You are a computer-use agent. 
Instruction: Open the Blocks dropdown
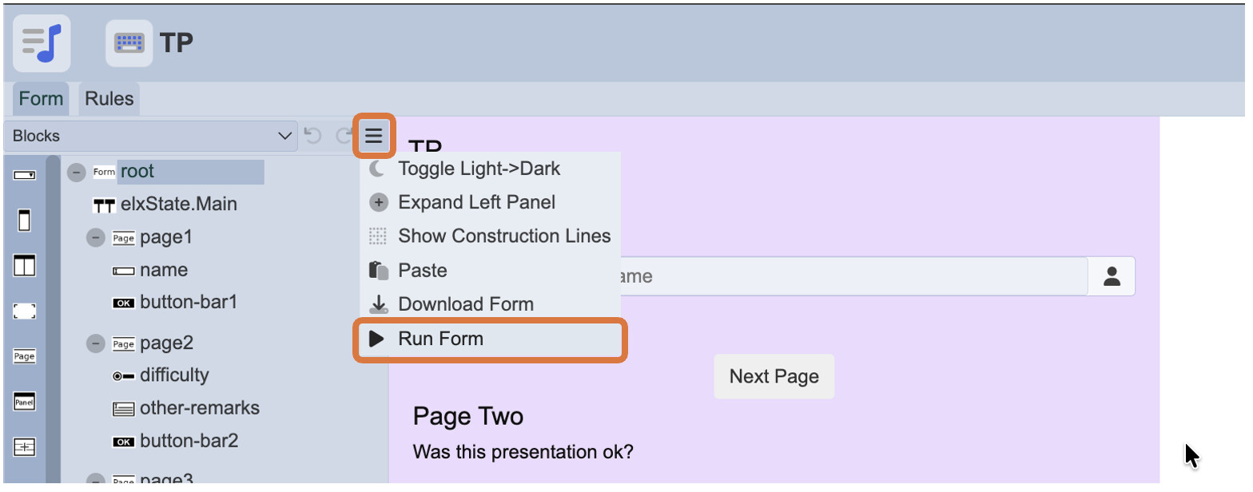click(150, 136)
